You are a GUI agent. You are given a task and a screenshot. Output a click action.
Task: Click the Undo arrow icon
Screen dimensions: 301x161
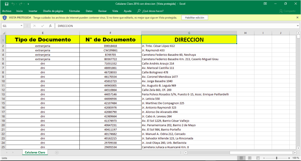(13, 4)
